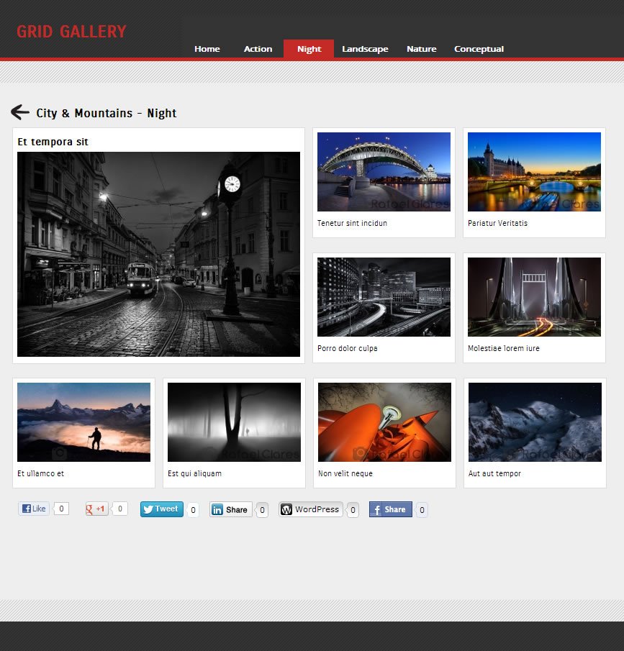The image size is (624, 651).
Task: View the Pariatur Veritatis photo thumbnail
Action: coord(534,172)
